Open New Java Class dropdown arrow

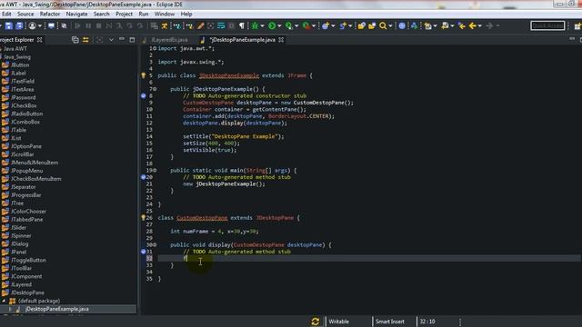coord(350,25)
